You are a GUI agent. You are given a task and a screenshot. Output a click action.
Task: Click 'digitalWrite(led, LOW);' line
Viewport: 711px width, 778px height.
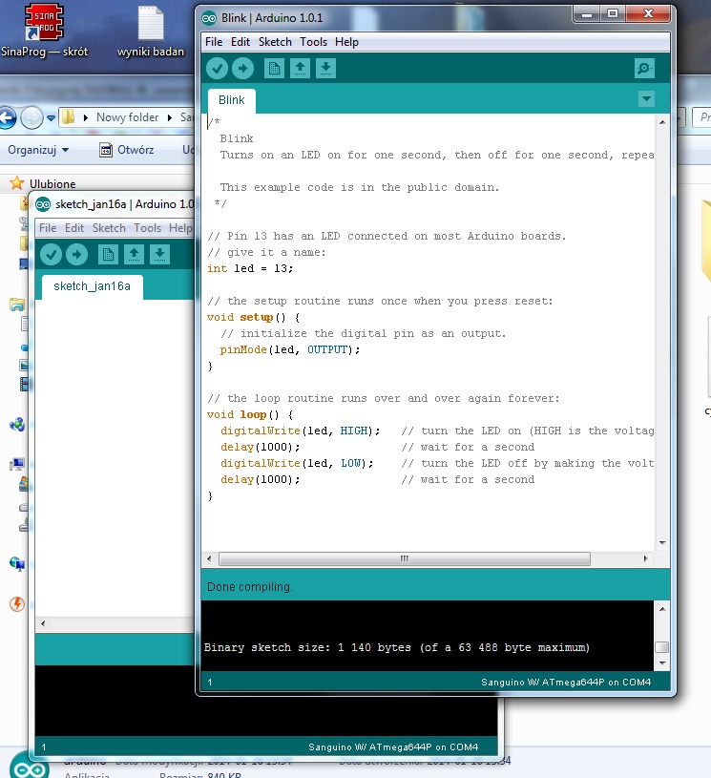(297, 463)
